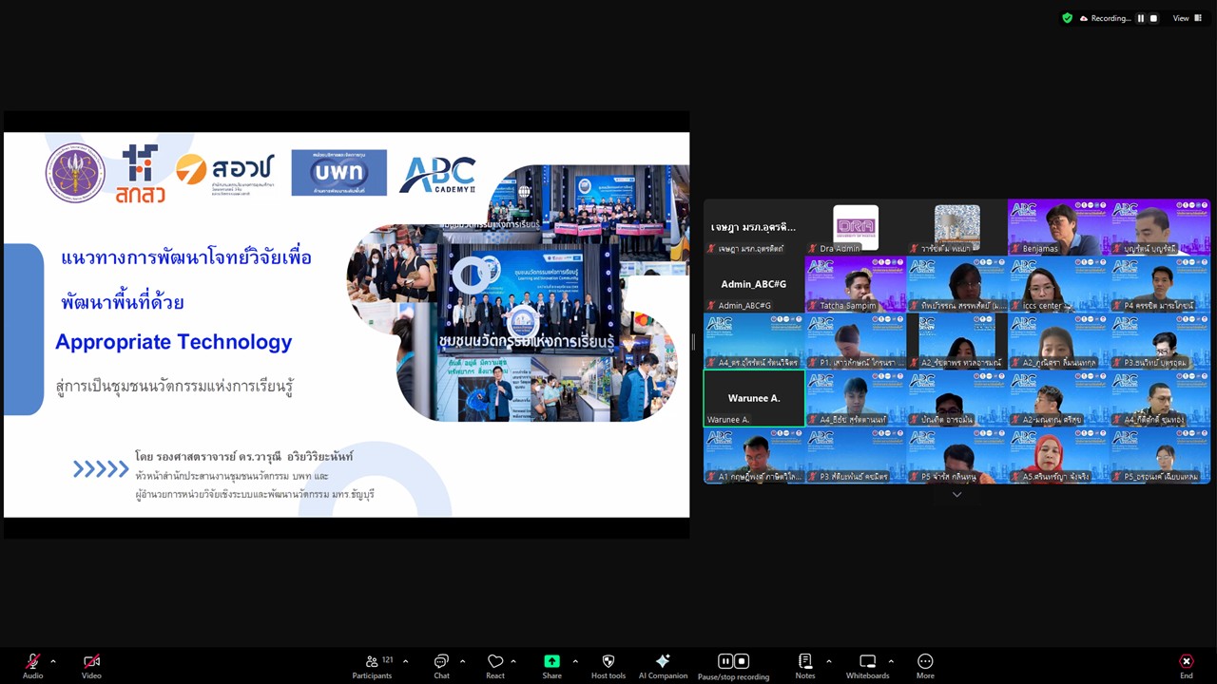The height and width of the screenshot is (684, 1217).
Task: Stop recording in bottom toolbar
Action: click(742, 661)
